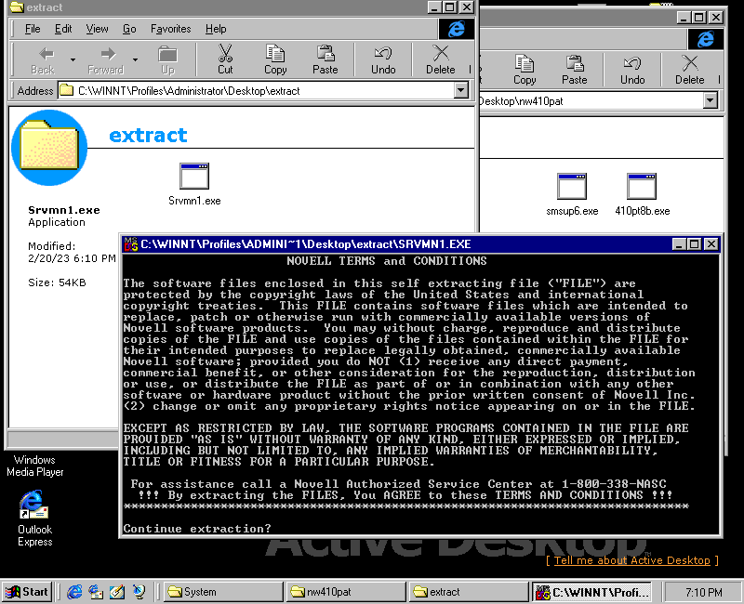Image resolution: width=744 pixels, height=604 pixels.
Task: Click the Size: 54KB info text
Action: pyautogui.click(x=57, y=282)
